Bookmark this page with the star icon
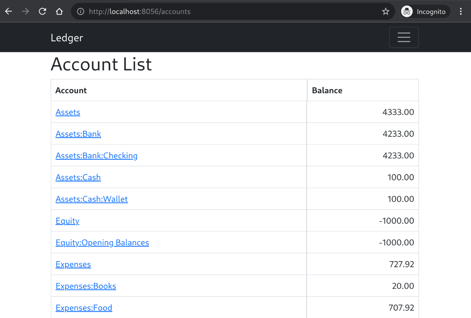This screenshot has height=318, width=471. click(x=386, y=11)
